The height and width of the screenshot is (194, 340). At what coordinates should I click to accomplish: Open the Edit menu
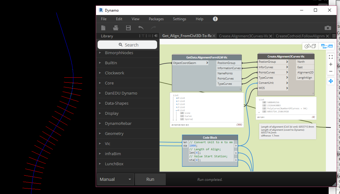(x=119, y=19)
